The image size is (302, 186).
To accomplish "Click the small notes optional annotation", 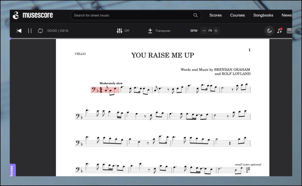I will pyautogui.click(x=248, y=165).
